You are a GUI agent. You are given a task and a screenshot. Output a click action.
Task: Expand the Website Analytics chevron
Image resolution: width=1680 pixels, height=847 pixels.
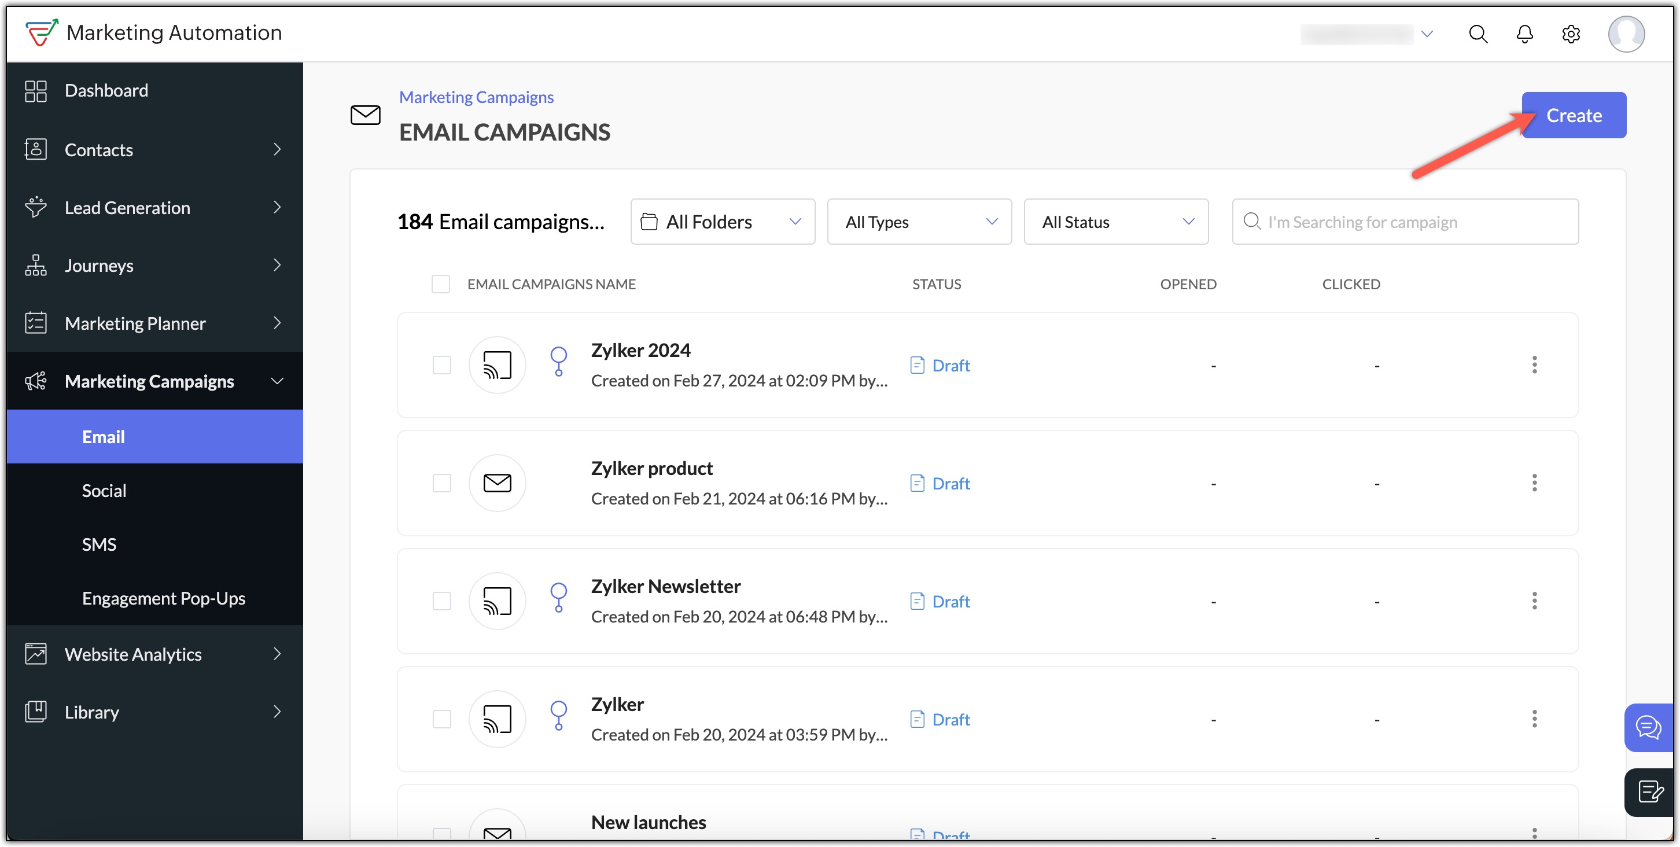click(278, 654)
